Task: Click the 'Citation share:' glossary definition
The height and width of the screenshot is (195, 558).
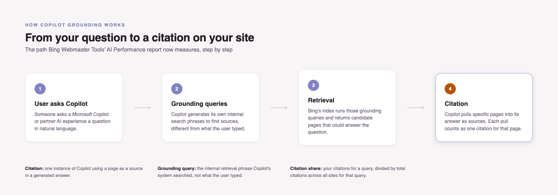Action: 348,172
